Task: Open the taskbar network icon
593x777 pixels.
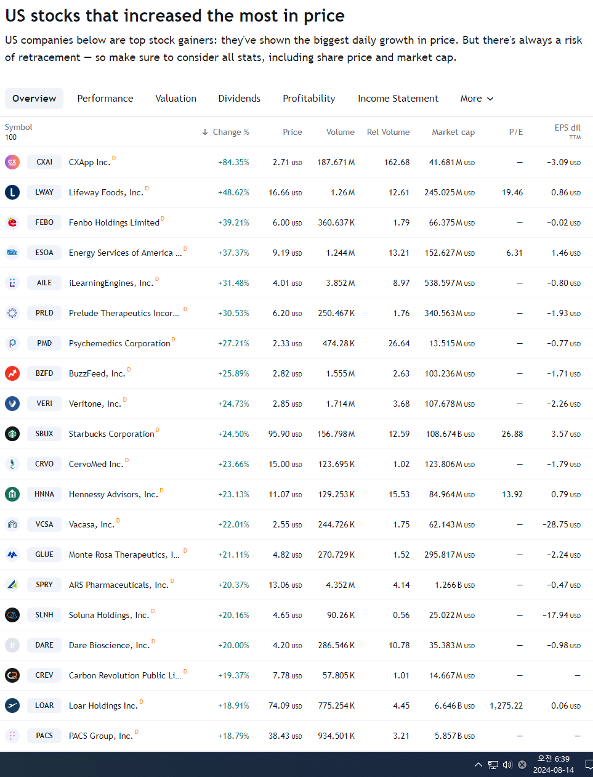Action: (493, 765)
